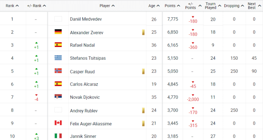
Task: Sort by the Points column header
Action: tap(172, 6)
